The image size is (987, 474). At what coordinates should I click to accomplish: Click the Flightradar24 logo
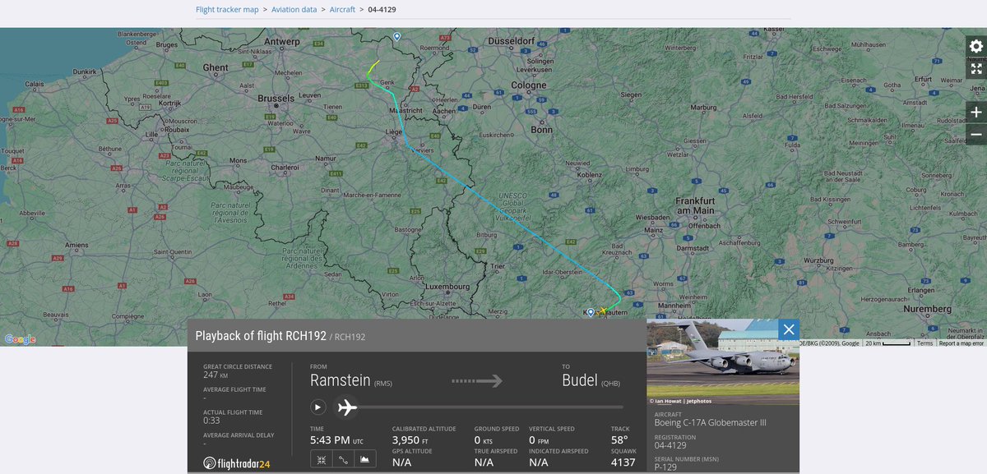tap(237, 463)
